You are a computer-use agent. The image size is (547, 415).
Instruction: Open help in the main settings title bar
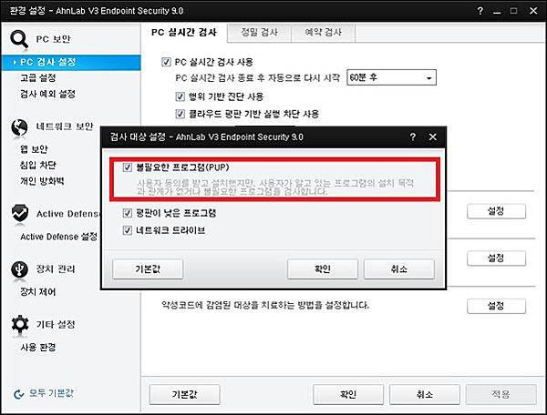pos(480,11)
